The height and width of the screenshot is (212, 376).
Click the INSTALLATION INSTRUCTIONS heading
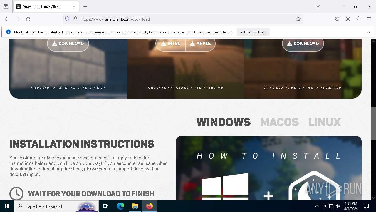(x=82, y=144)
